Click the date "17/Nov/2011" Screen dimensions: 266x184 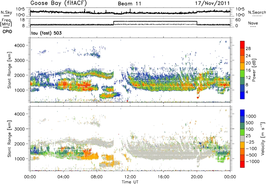pos(212,3)
